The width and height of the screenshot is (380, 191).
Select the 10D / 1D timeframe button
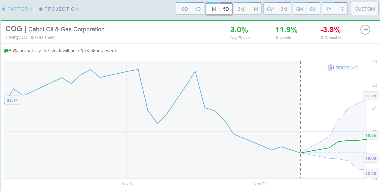pyautogui.click(x=190, y=9)
